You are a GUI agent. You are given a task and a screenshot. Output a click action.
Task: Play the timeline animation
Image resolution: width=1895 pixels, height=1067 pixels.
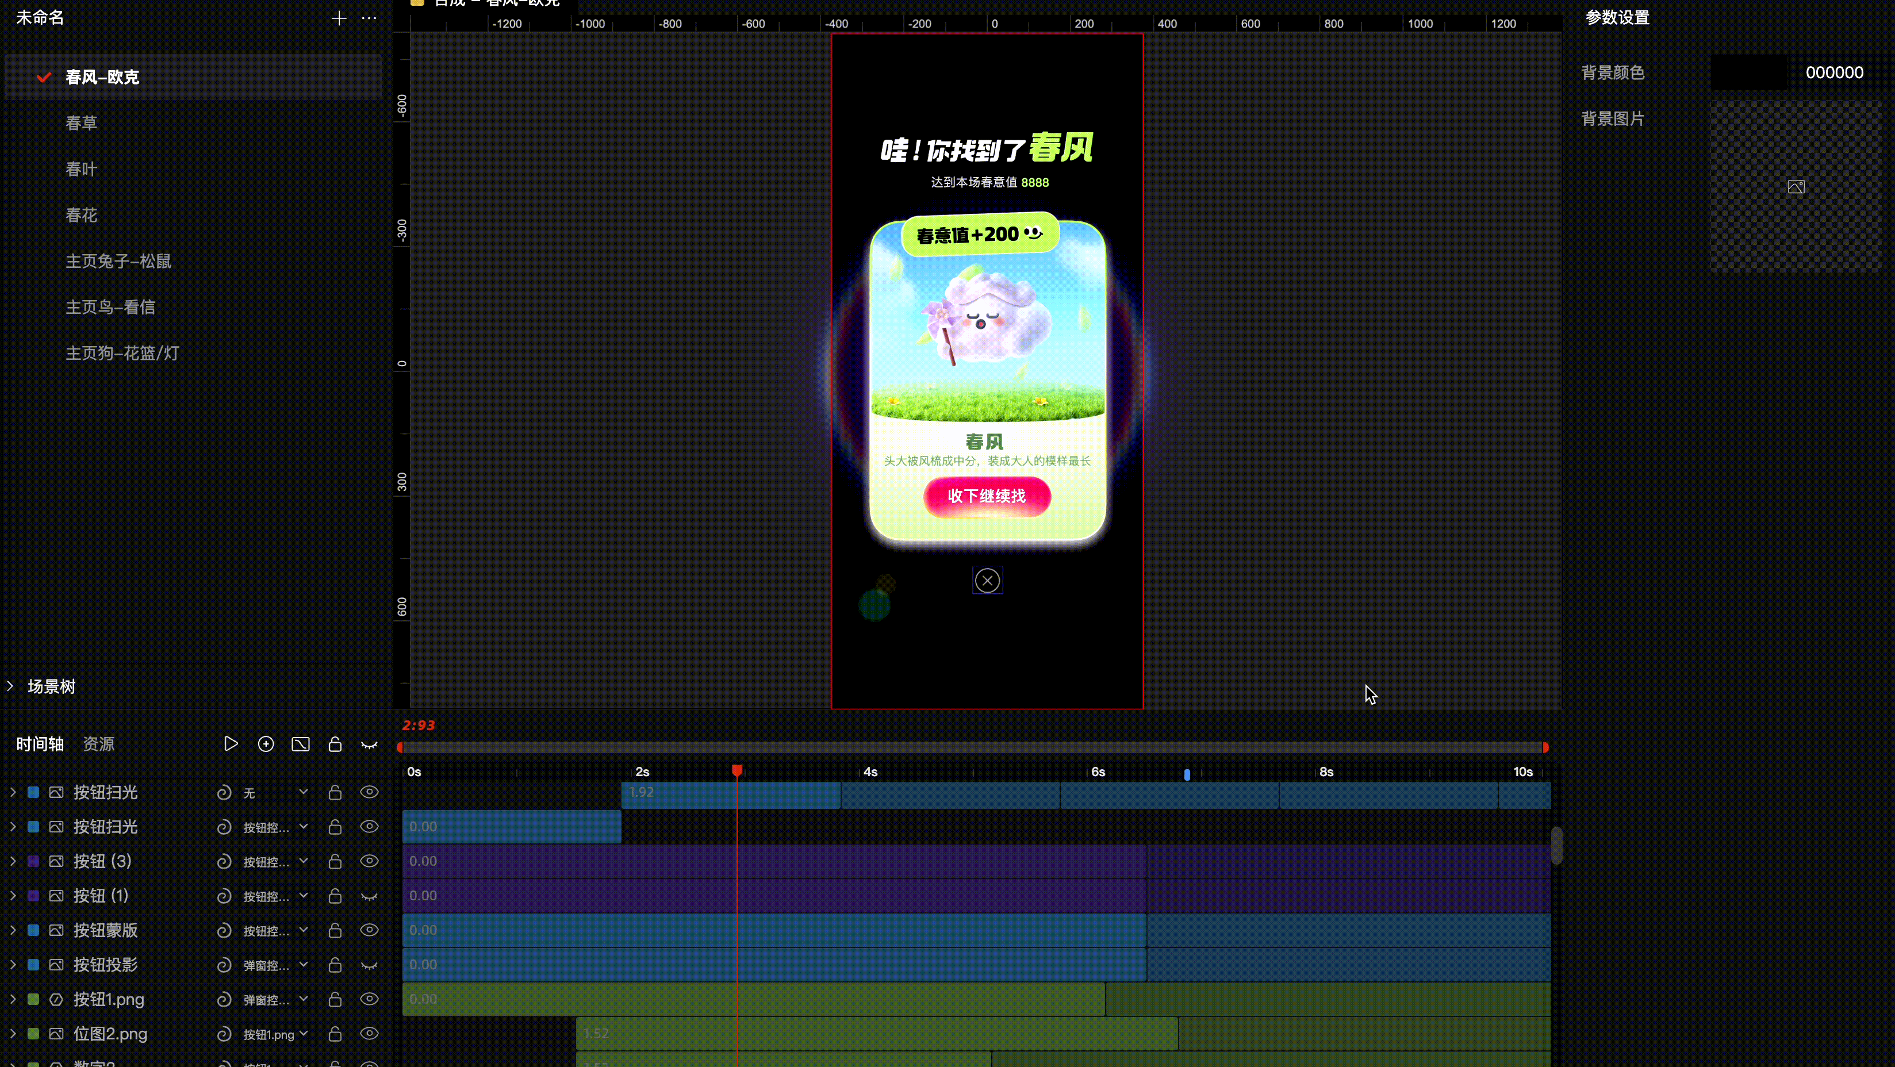231,744
